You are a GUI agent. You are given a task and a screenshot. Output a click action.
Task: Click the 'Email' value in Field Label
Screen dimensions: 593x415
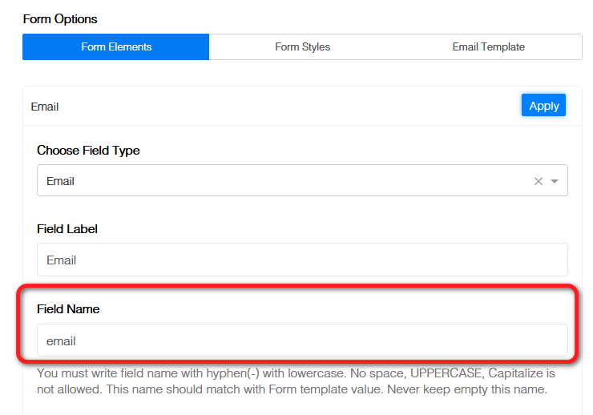coord(62,260)
